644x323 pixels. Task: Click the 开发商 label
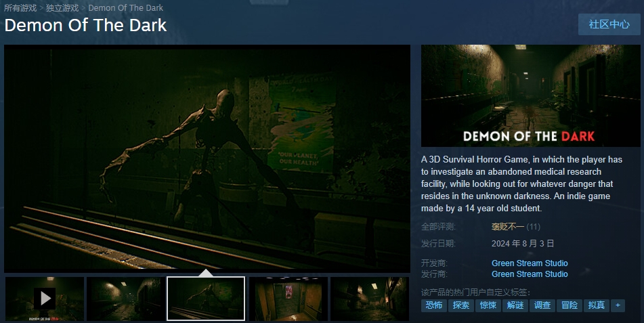434,263
